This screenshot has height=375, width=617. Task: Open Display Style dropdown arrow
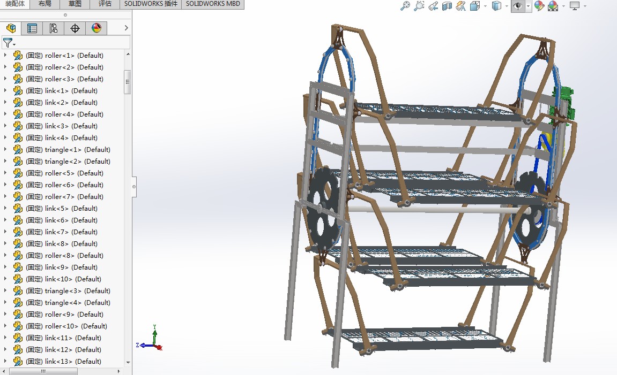pos(507,6)
